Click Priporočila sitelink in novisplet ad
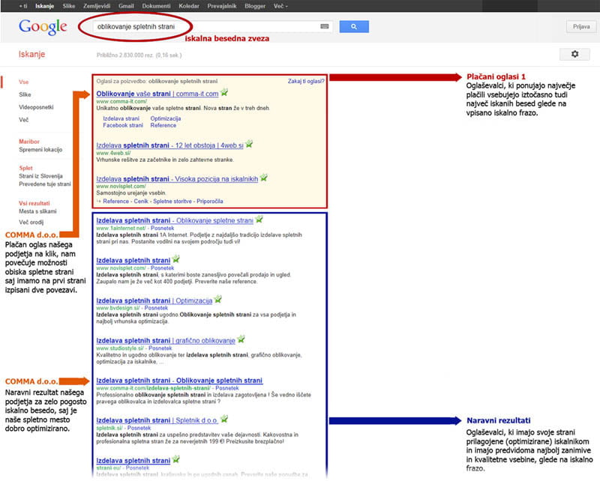Viewport: 600px width, 481px height. click(x=210, y=201)
